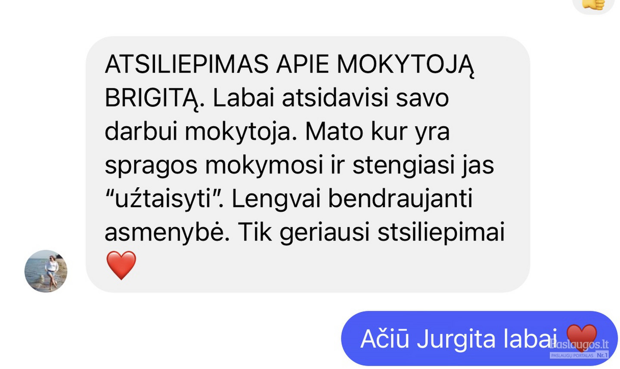Click the word Ačiū in the blue bubble

click(384, 339)
